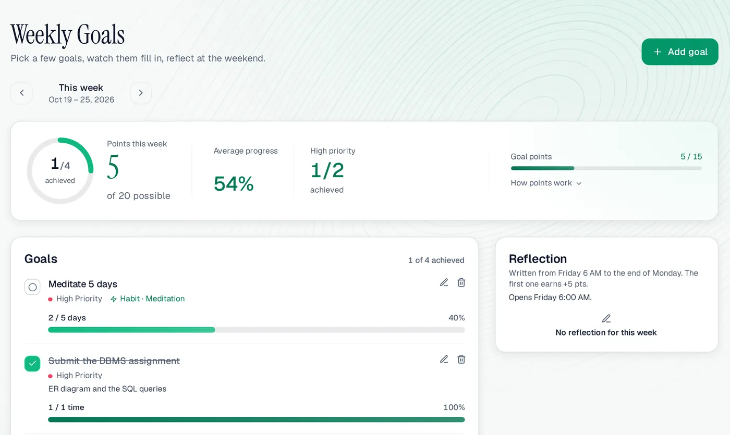Click the Reflection heading
This screenshot has width=730, height=435.
(x=538, y=259)
